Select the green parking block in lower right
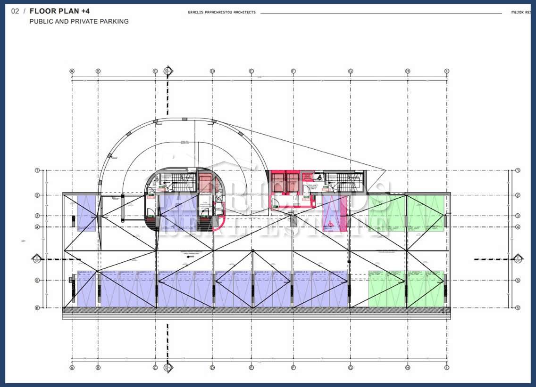536x387 pixels. (406, 289)
